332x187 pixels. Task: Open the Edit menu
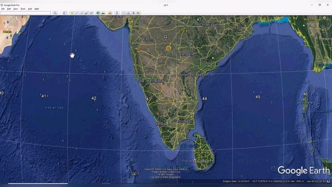pyautogui.click(x=9, y=9)
